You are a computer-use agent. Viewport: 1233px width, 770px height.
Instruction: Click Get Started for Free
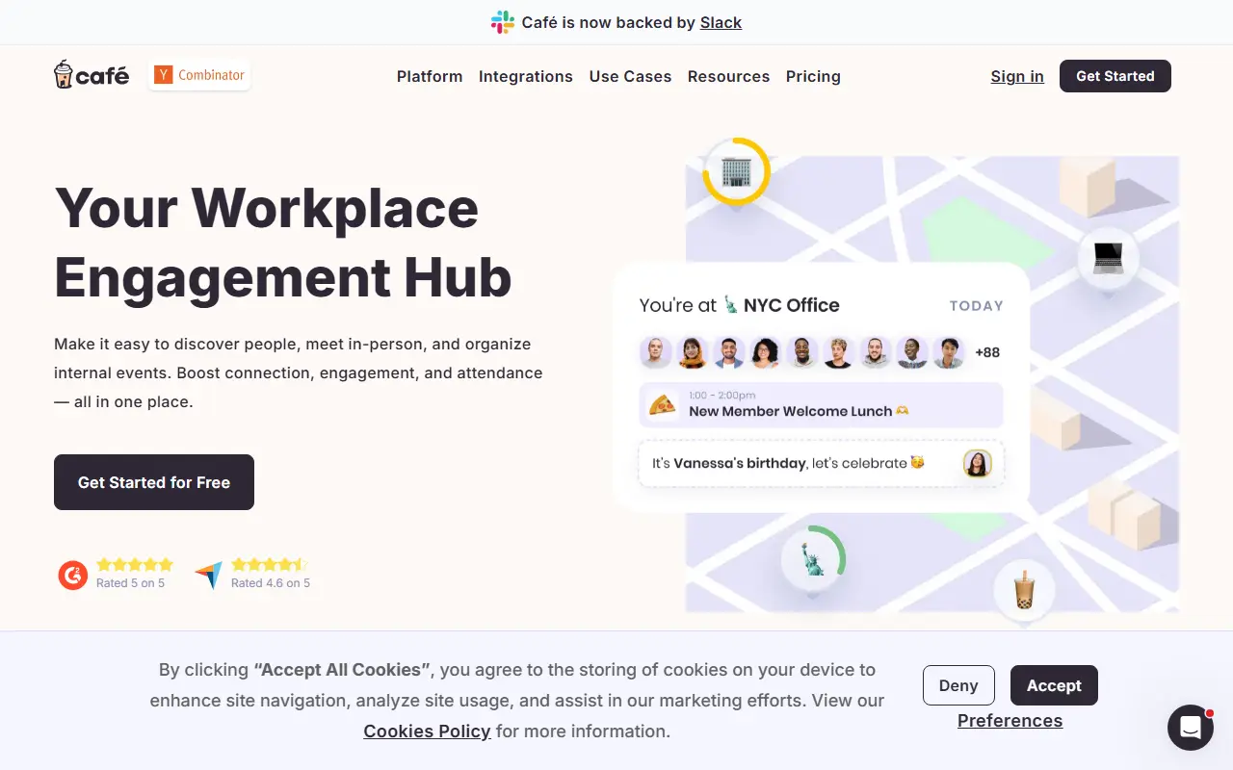[154, 482]
